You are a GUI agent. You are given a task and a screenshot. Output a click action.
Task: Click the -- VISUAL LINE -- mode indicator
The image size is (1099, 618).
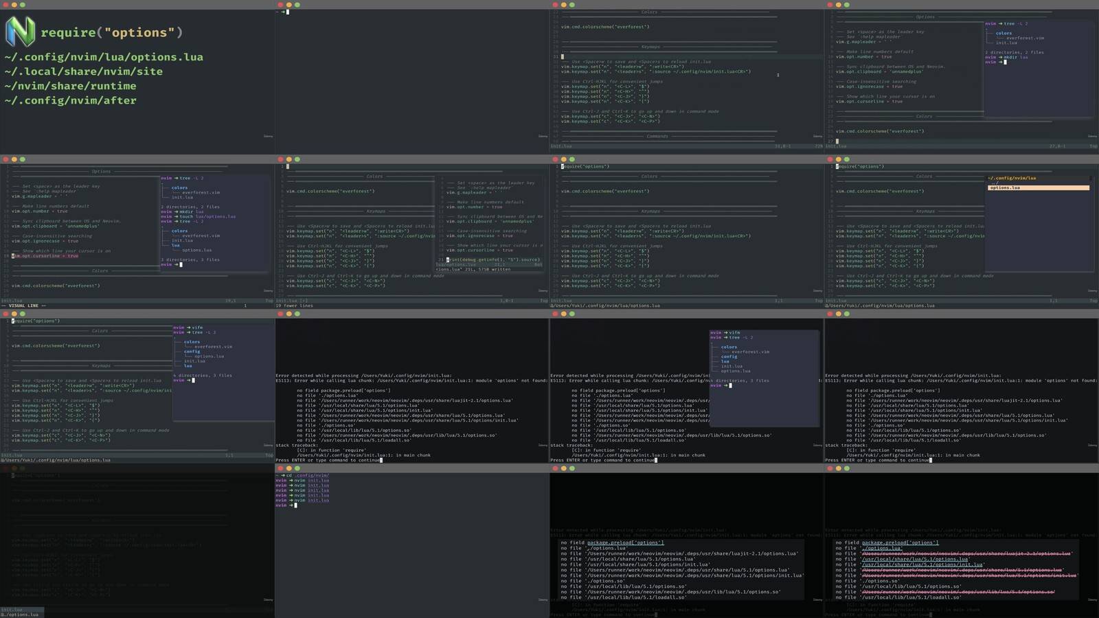[23, 306]
